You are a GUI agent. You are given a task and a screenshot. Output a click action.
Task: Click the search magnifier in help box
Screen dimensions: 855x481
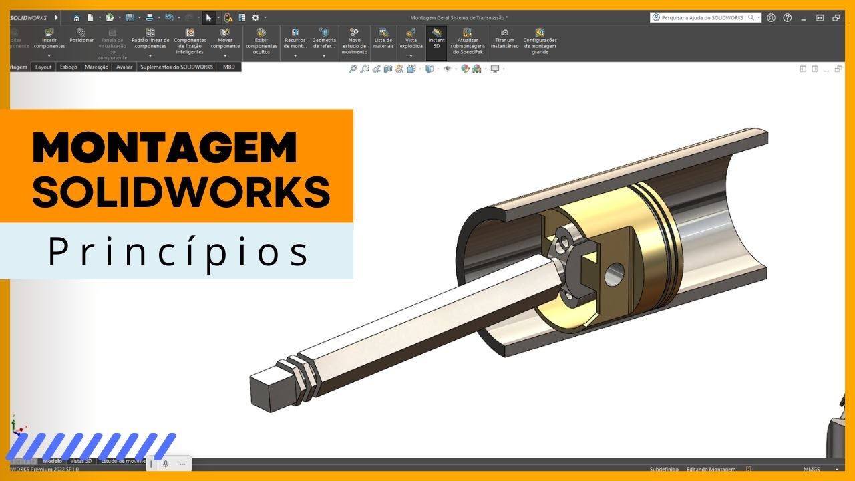[x=751, y=18]
